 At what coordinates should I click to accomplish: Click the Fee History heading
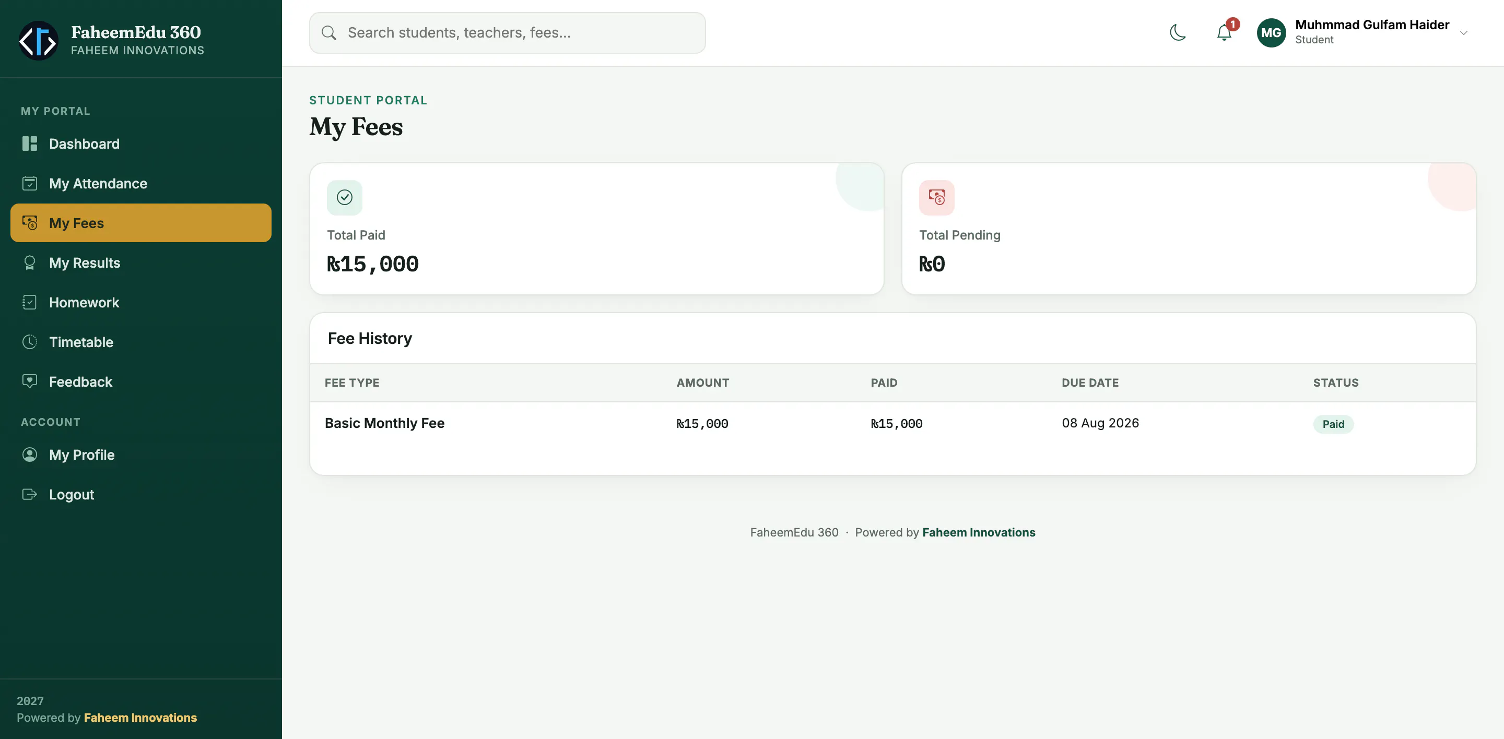pos(370,338)
